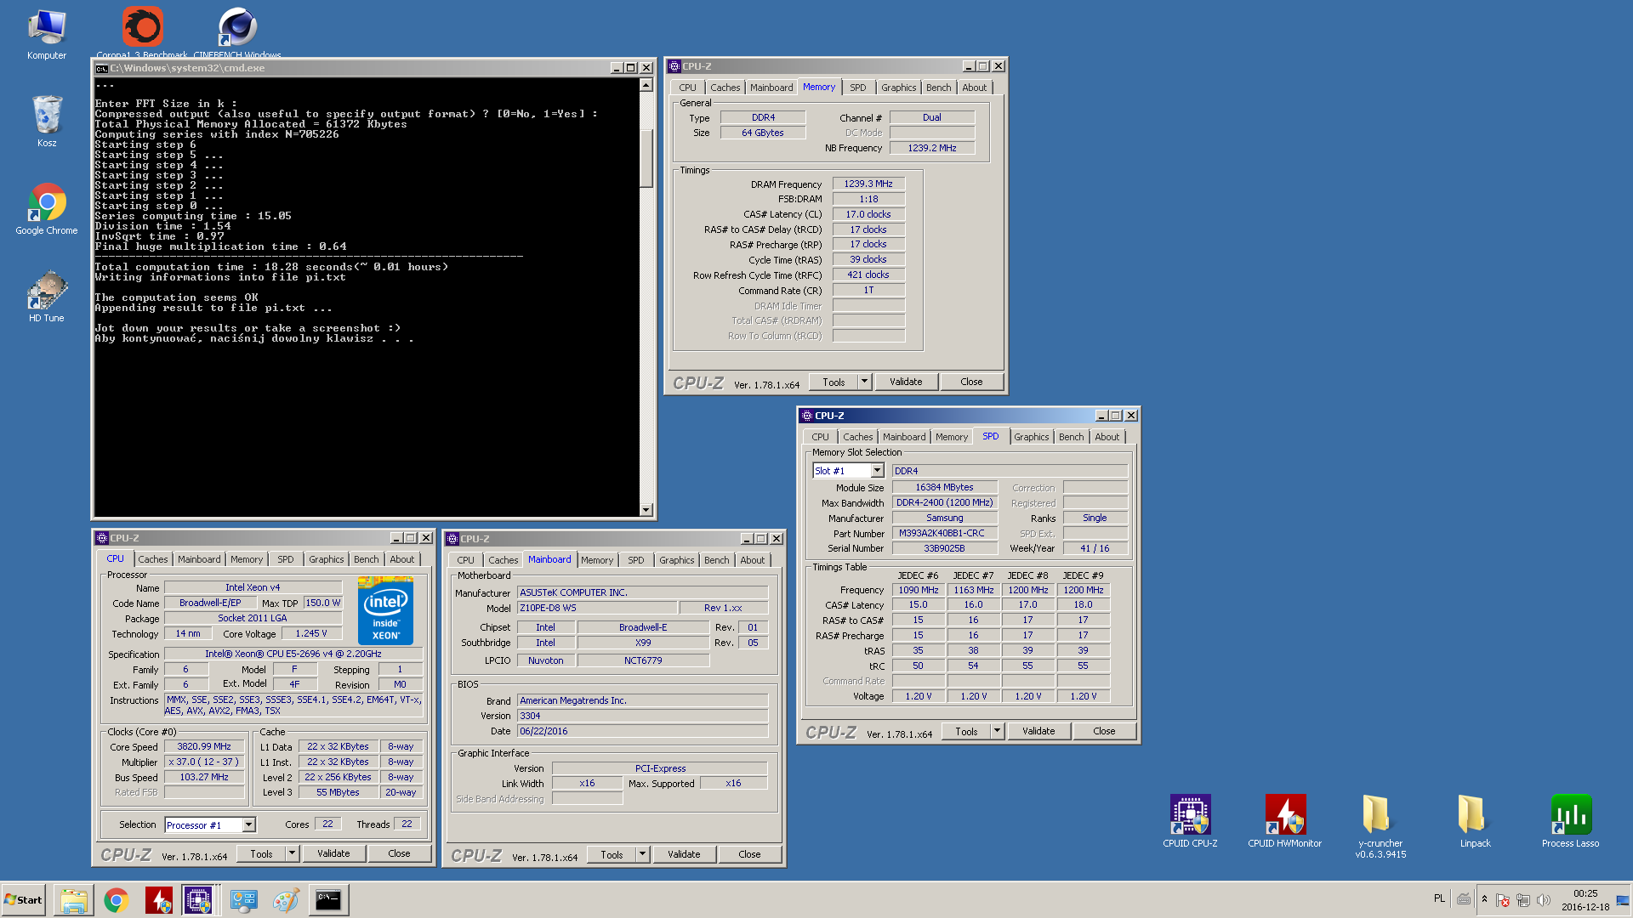
Task: Click the Core Speed 3820.99 MHz value
Action: 204,746
